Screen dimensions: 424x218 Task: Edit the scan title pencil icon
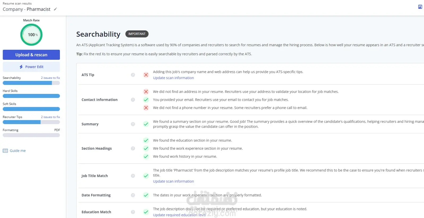[55, 9]
